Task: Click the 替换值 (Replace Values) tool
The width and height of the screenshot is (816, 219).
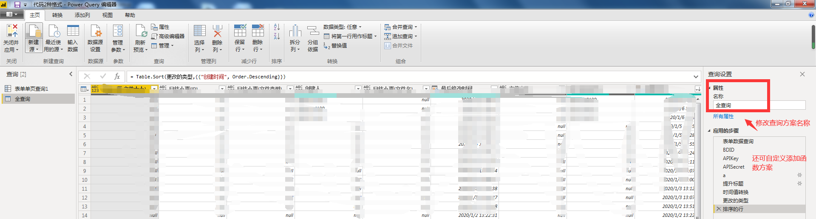Action: pyautogui.click(x=335, y=46)
